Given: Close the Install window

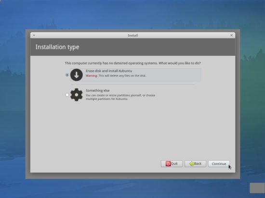Looking at the screenshot, I should click(x=231, y=36).
